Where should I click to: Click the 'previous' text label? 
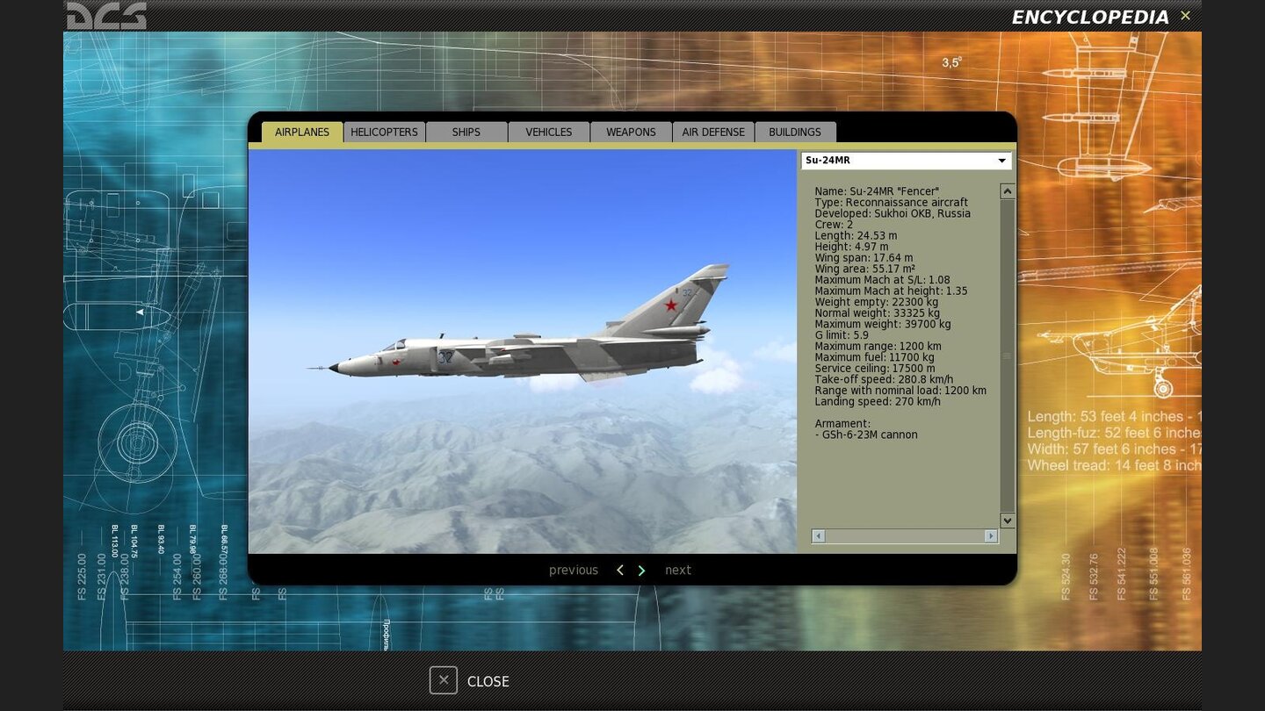[x=574, y=571]
